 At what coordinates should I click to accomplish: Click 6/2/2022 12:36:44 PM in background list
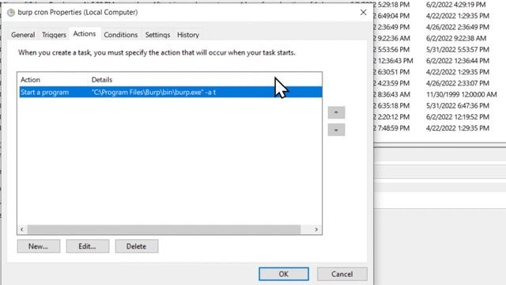click(x=458, y=61)
